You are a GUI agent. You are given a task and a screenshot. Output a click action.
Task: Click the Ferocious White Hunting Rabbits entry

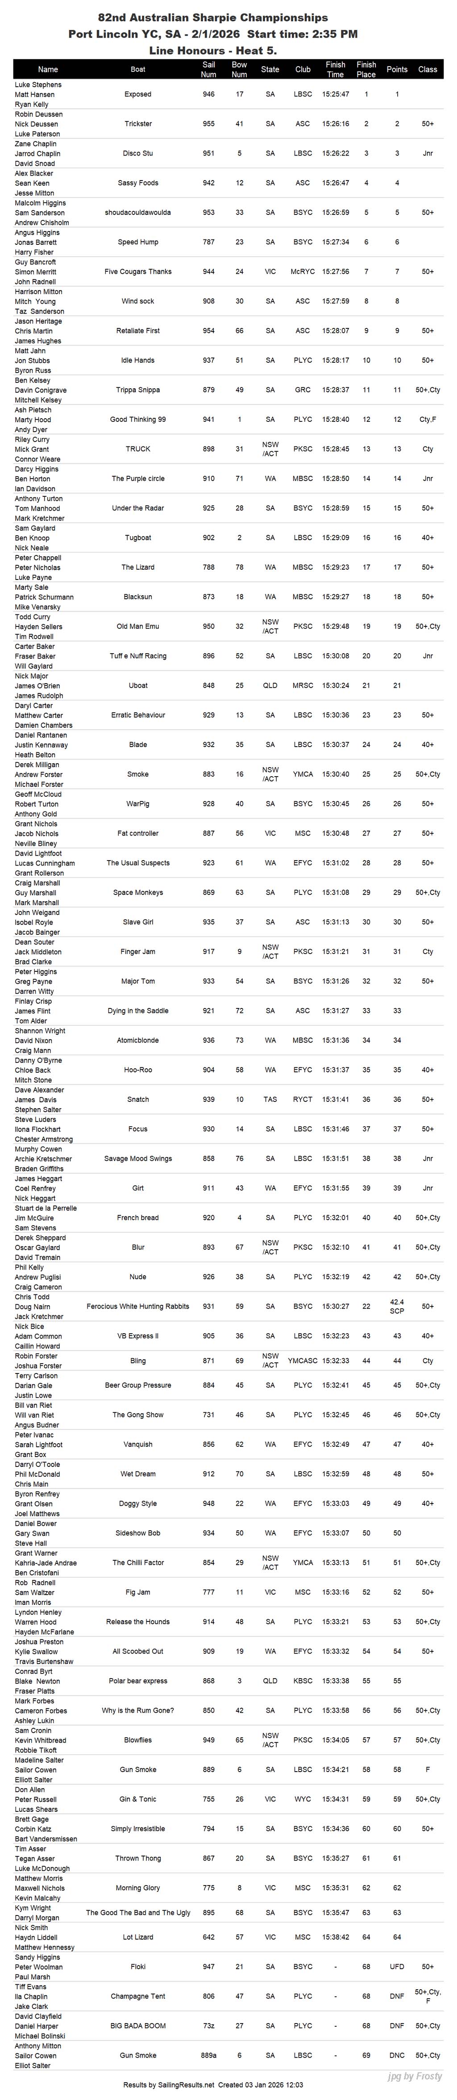coord(137,1306)
